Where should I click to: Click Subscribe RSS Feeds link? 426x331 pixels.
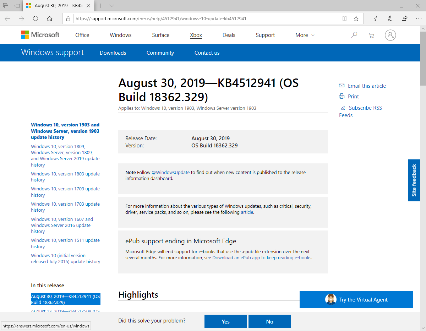[x=360, y=112]
